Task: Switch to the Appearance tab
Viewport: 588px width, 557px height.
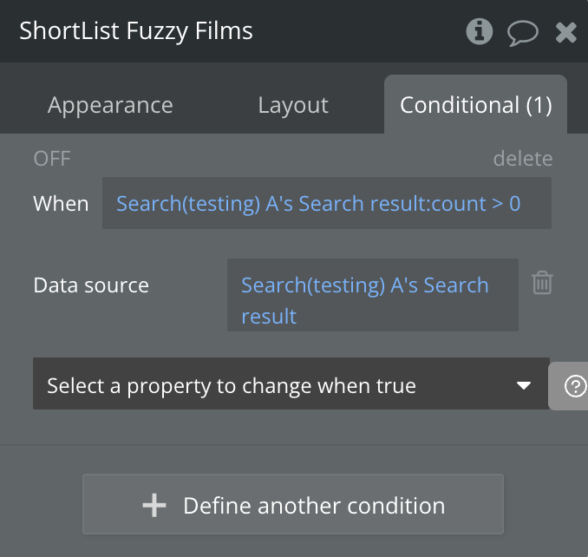Action: [x=110, y=106]
